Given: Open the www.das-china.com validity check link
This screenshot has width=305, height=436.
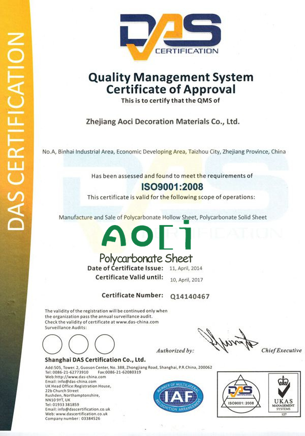Looking at the screenshot, I should (x=137, y=322).
